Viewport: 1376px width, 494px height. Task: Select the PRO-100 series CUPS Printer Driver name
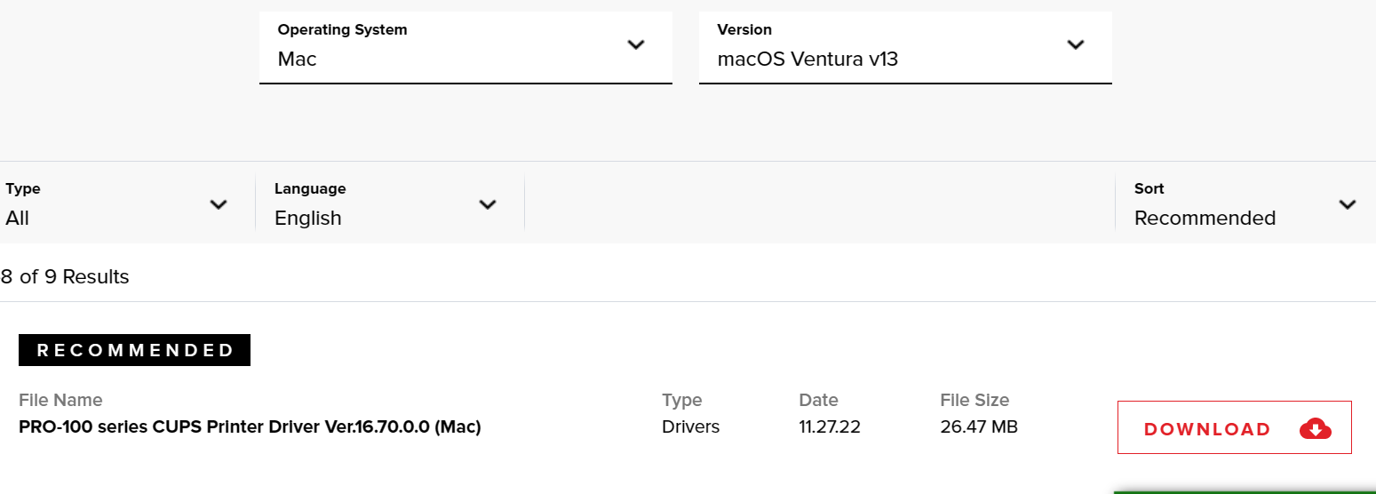[x=250, y=427]
